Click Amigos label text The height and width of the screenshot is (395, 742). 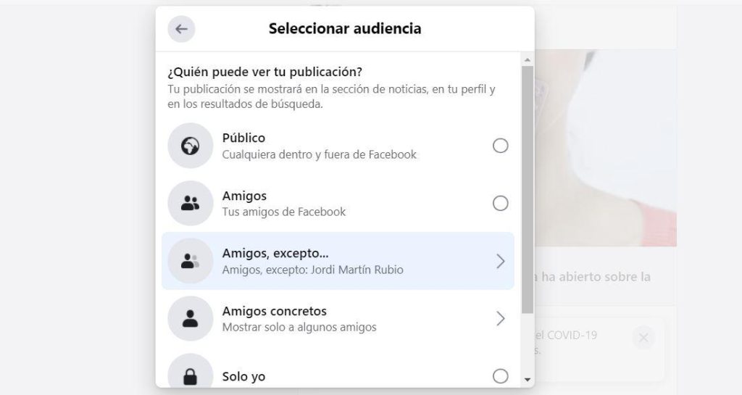coord(244,196)
